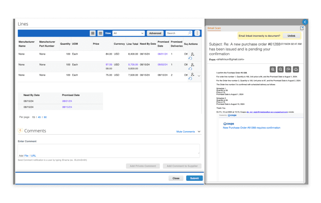Click schedule promised date 08/01/24 link
Image resolution: width=321 pixels, height=203 pixels.
(67, 101)
